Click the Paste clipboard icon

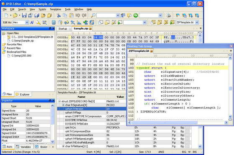click(72, 15)
